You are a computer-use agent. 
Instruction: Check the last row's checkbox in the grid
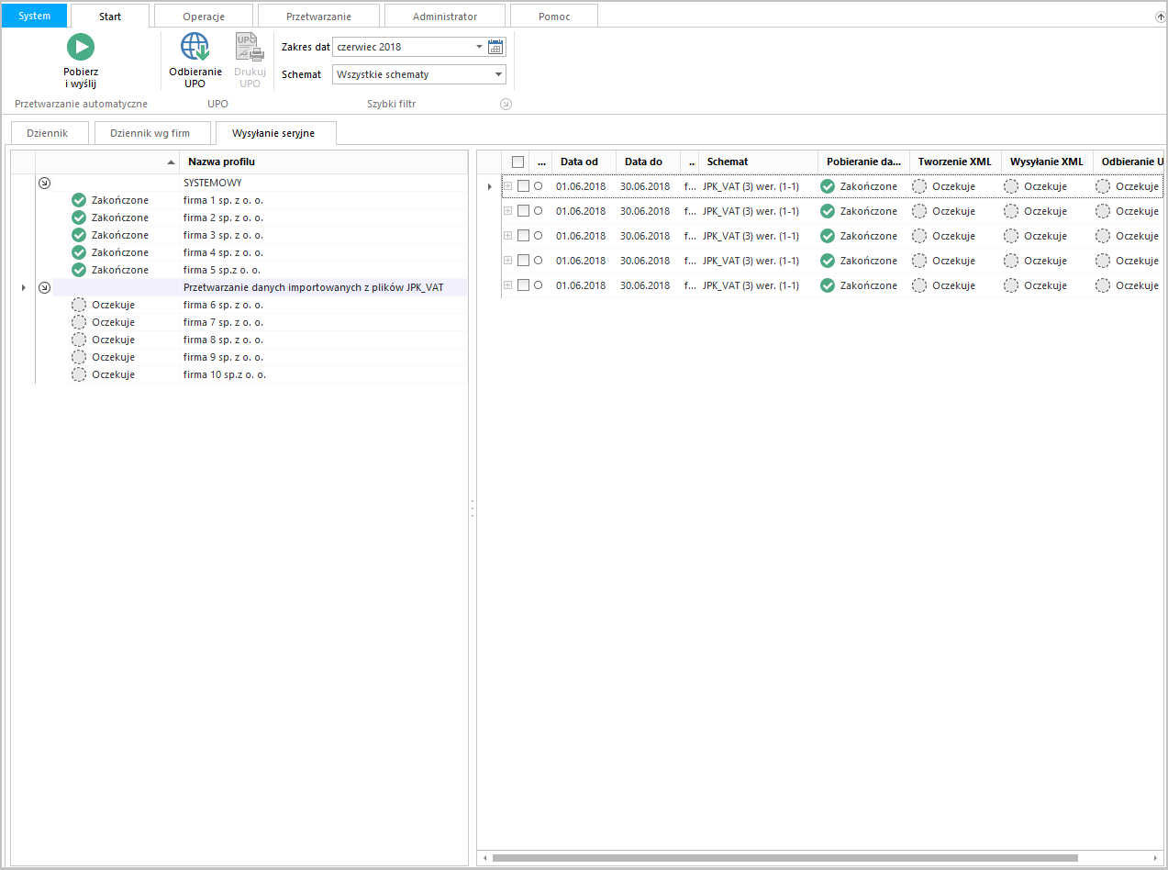[523, 285]
